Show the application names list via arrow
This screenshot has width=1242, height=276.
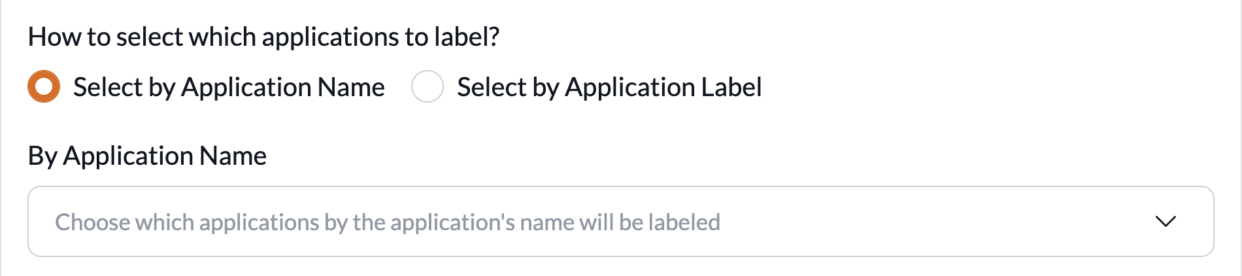1165,222
